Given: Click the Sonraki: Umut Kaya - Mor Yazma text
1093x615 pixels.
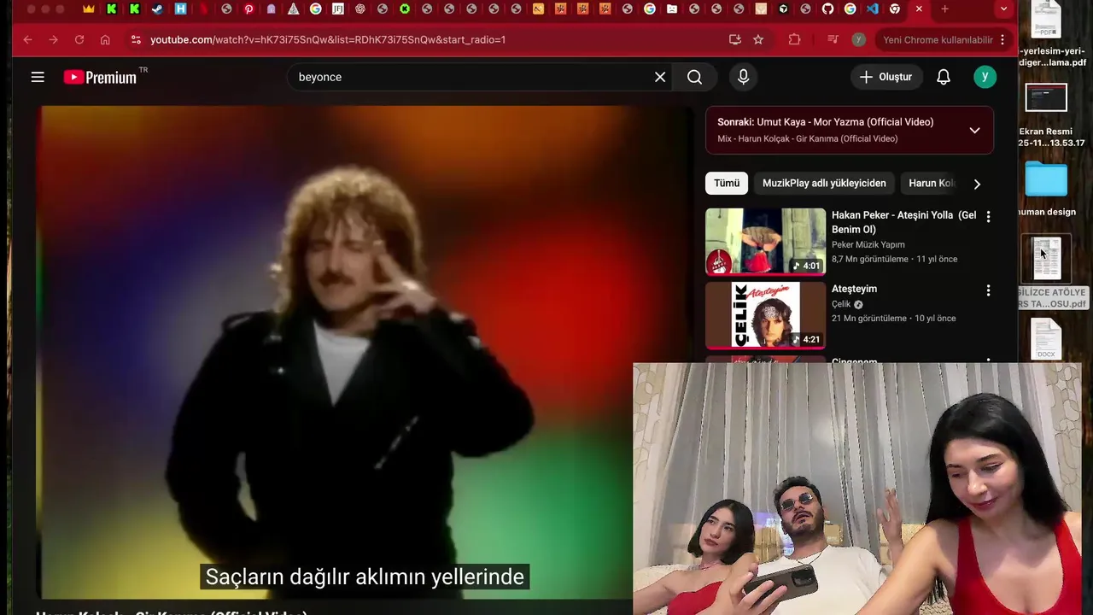Looking at the screenshot, I should click(x=825, y=122).
